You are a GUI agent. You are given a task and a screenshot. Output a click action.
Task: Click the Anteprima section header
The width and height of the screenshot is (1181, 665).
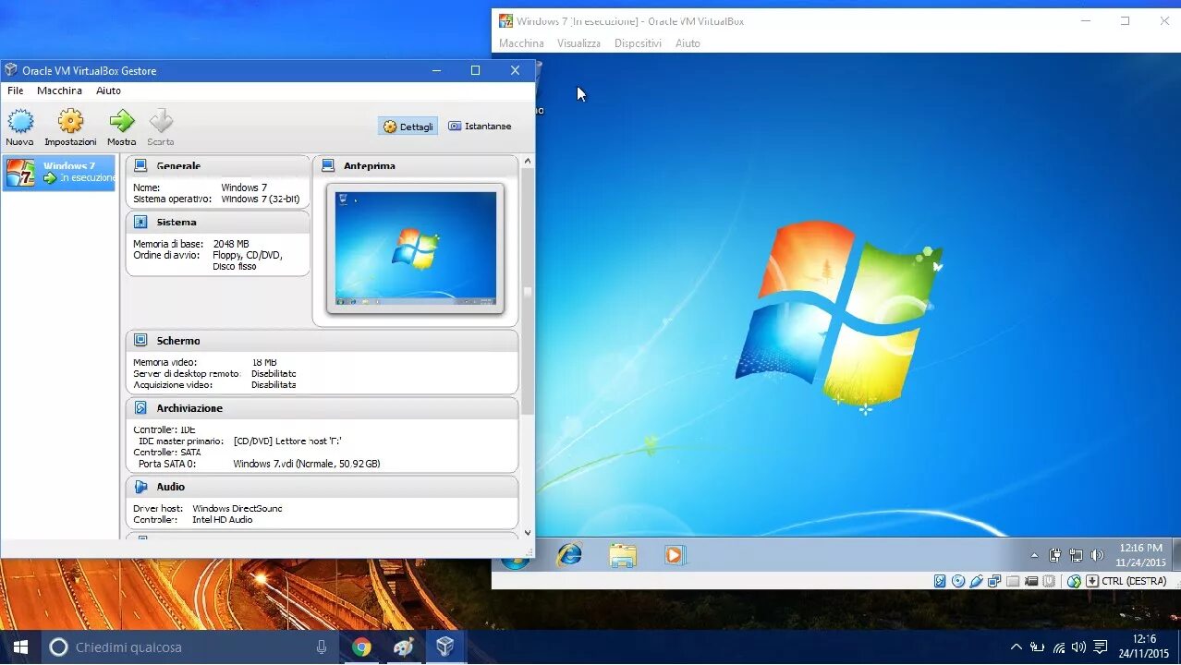click(416, 166)
